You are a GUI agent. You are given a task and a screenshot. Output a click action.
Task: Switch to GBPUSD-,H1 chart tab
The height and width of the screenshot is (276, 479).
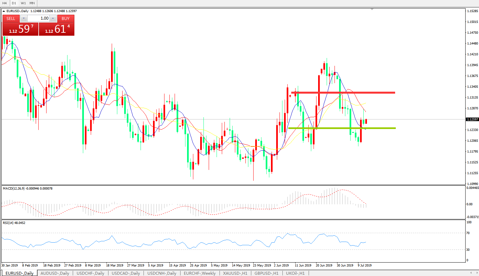[x=266, y=273]
